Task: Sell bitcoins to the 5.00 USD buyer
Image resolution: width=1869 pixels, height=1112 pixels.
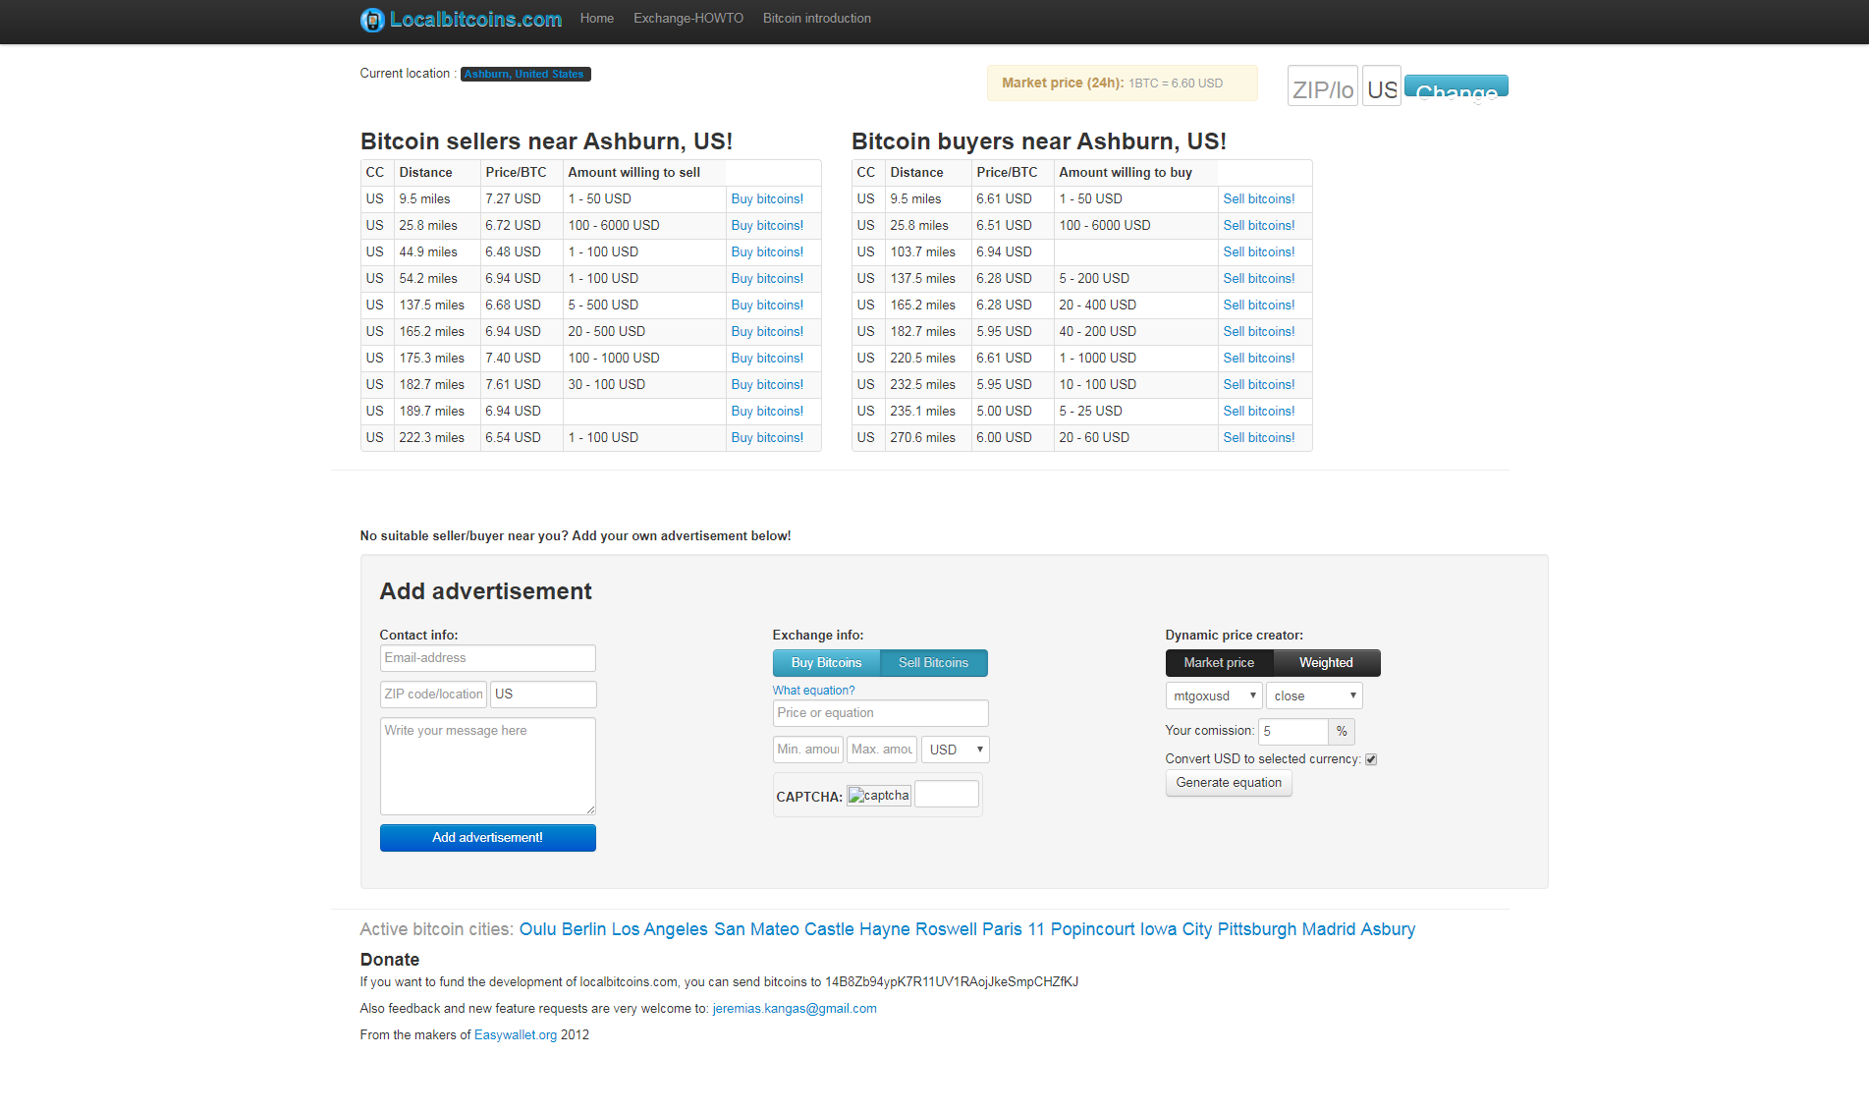Action: tap(1258, 412)
